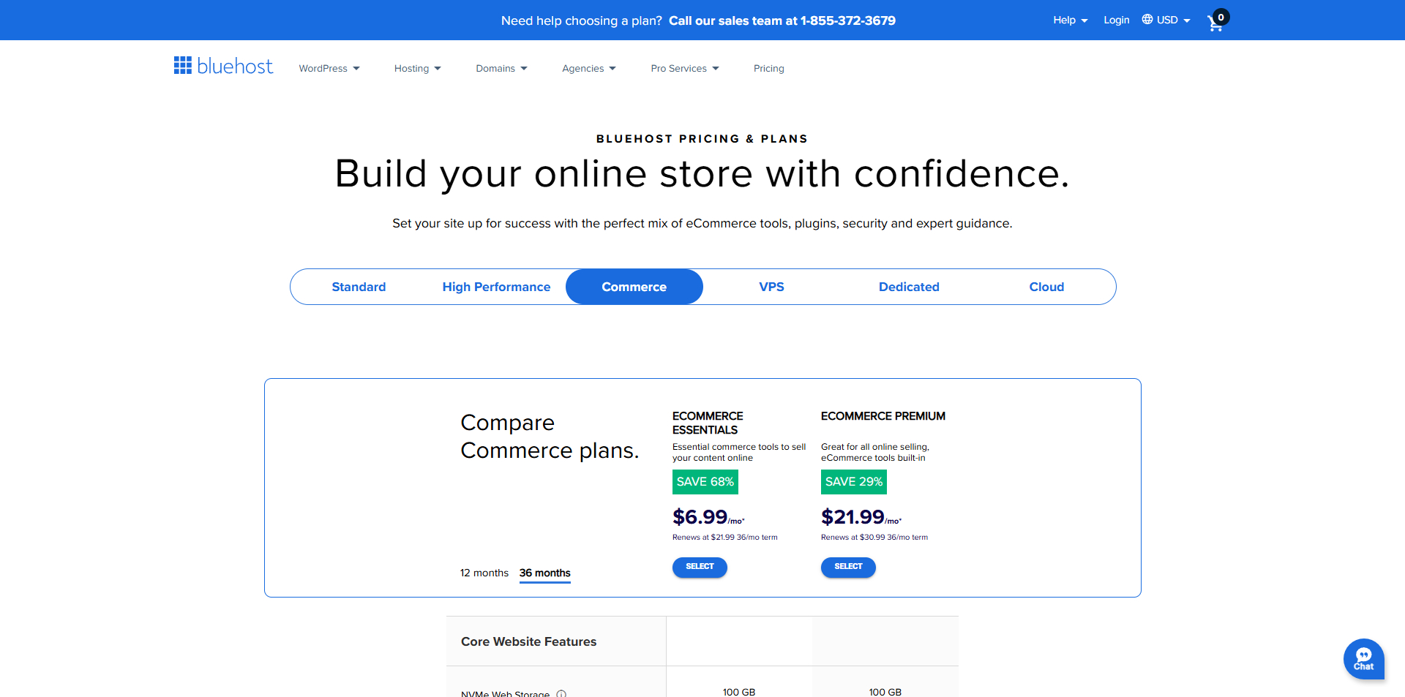This screenshot has height=697, width=1405.
Task: Open the Pricing page
Action: coord(768,68)
